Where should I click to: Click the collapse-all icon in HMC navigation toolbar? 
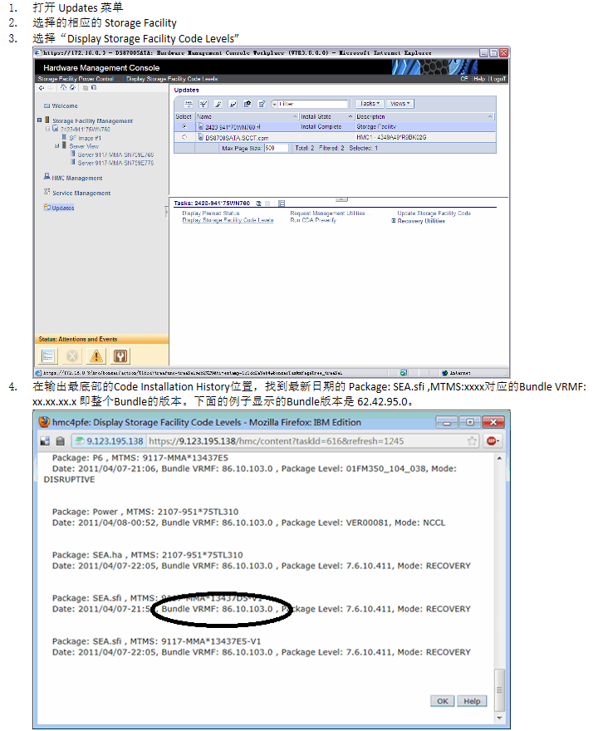(x=94, y=88)
